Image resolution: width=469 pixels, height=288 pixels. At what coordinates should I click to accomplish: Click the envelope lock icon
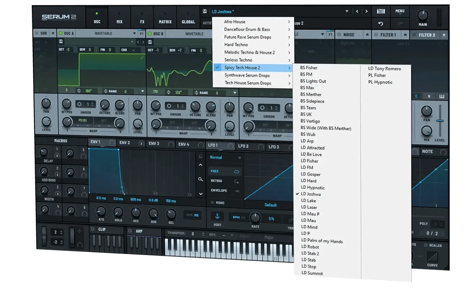point(201,156)
